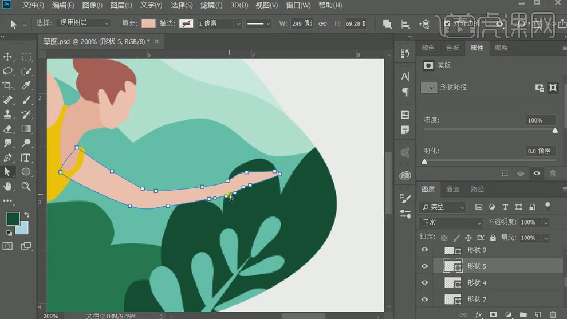Hide the 形状 5 layer
Screen dimensions: 567x319
point(424,266)
